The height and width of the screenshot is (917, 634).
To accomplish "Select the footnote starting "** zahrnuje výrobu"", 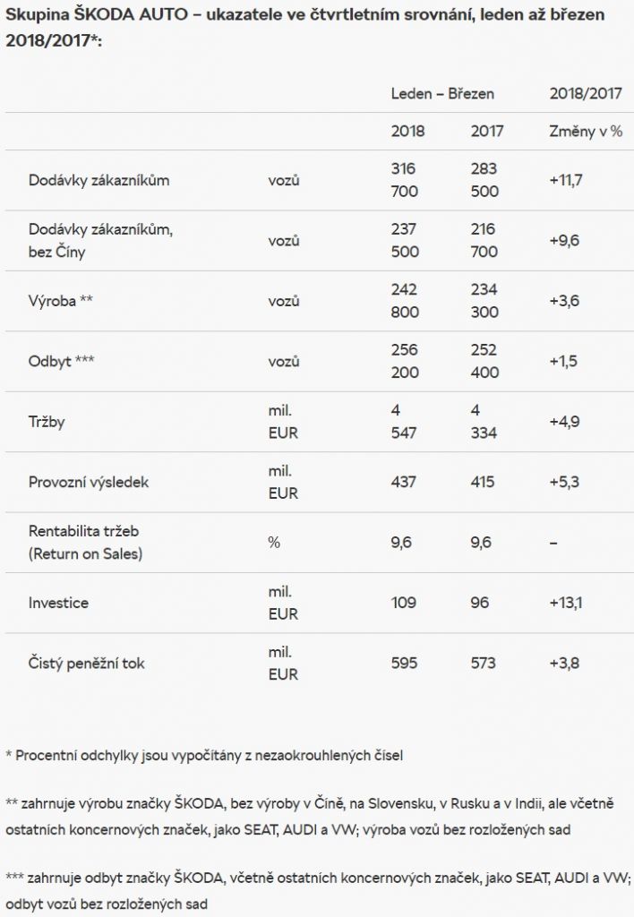I will pyautogui.click(x=309, y=816).
